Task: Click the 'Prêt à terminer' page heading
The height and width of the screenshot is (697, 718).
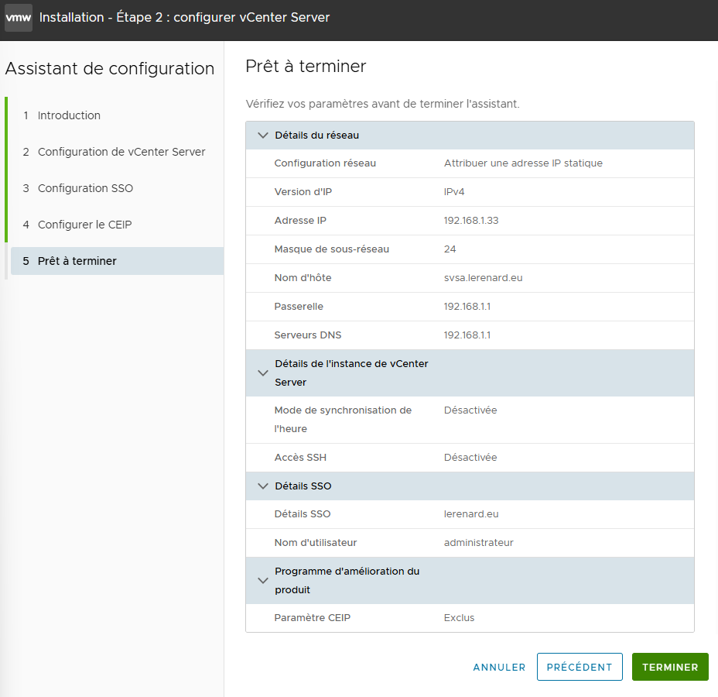Action: pyautogui.click(x=306, y=67)
